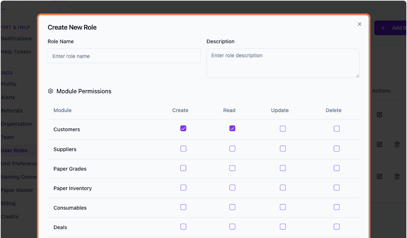Screen dimensions: 407x238
Task: Focus the role description text area
Action: [283, 63]
